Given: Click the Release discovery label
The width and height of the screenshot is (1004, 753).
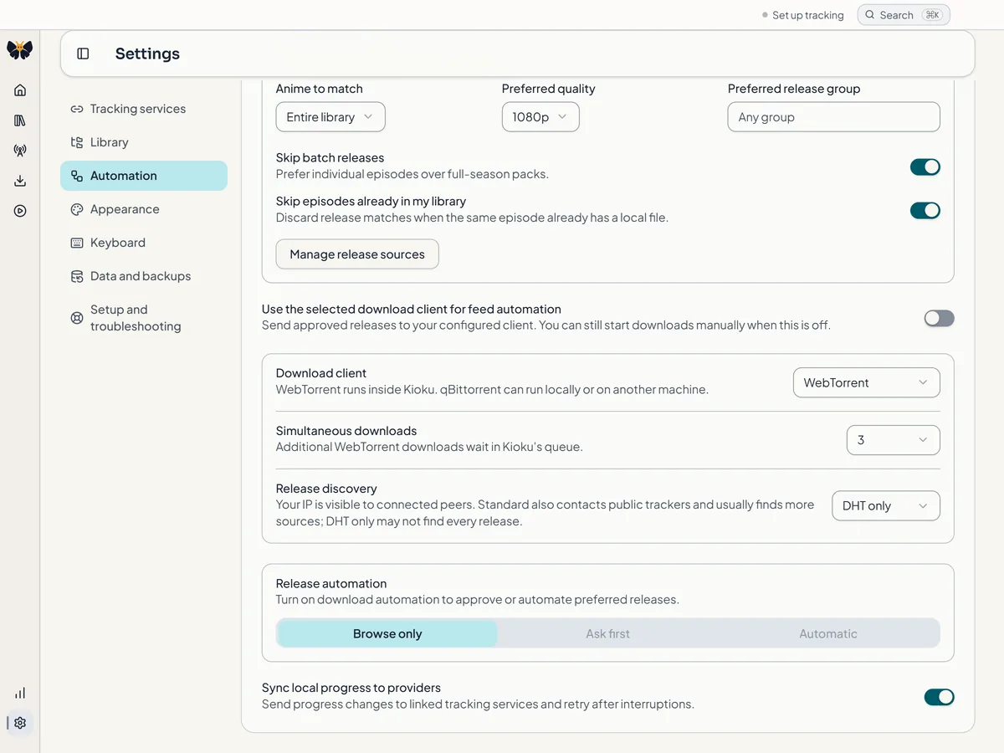Looking at the screenshot, I should [x=326, y=489].
